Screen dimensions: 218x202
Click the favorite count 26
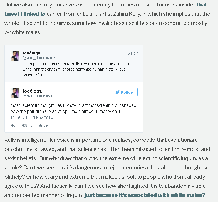tap(46, 126)
